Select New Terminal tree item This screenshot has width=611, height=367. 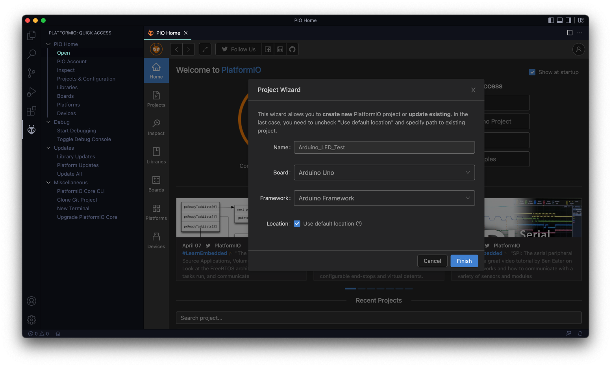[73, 208]
